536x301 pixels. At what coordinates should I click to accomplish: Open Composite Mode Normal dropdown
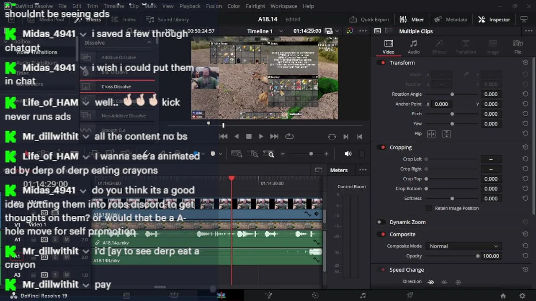coord(463,246)
